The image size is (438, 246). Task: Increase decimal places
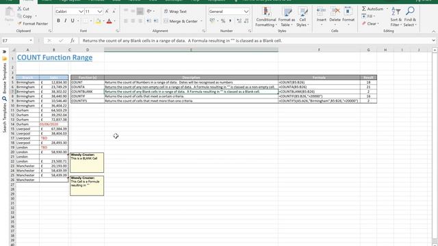click(x=239, y=21)
